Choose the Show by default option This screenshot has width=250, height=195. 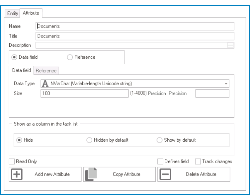[159, 140]
